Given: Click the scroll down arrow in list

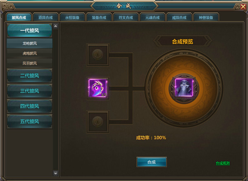Looking at the screenshot, I should [x=55, y=173].
